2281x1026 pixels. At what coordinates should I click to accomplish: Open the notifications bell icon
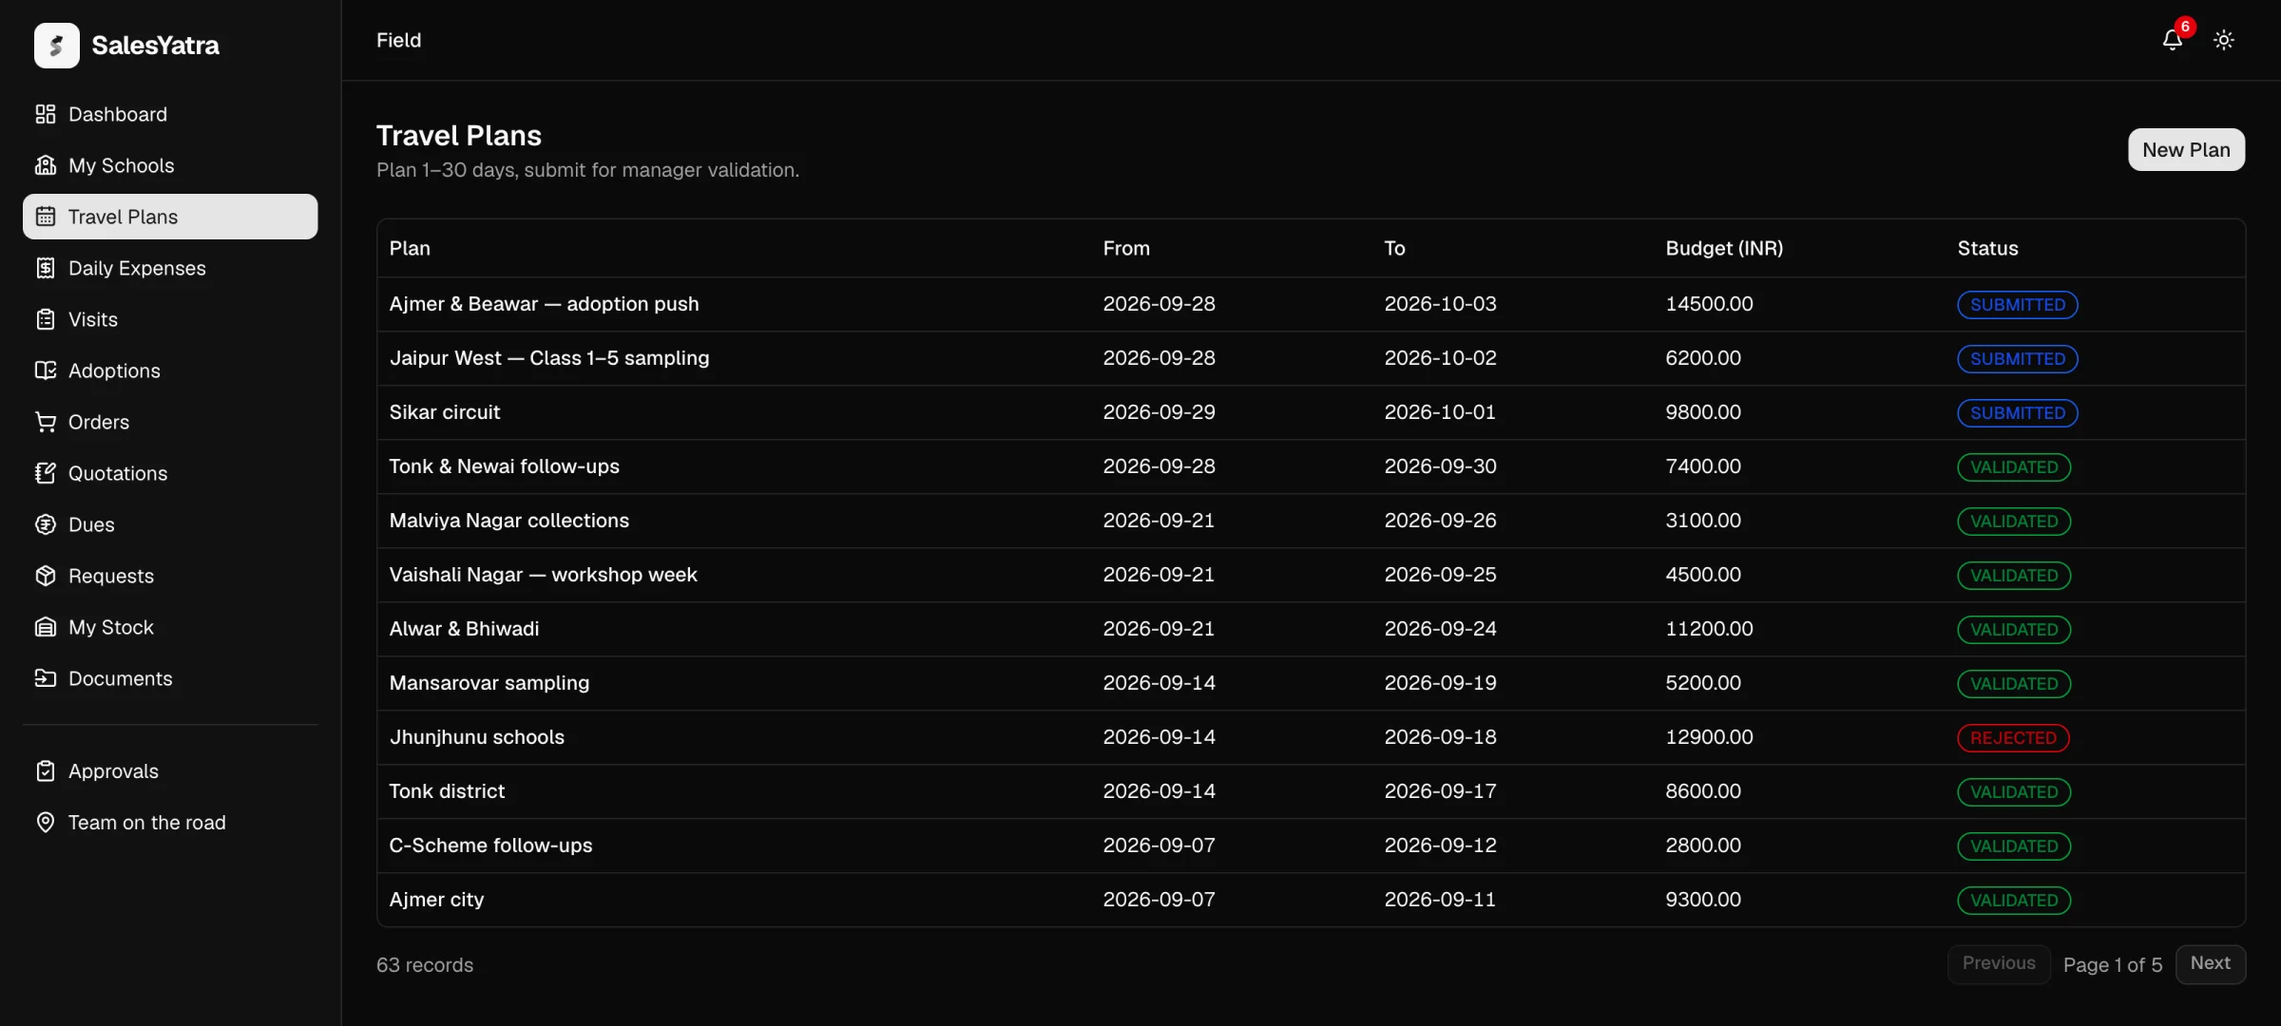(x=2172, y=39)
